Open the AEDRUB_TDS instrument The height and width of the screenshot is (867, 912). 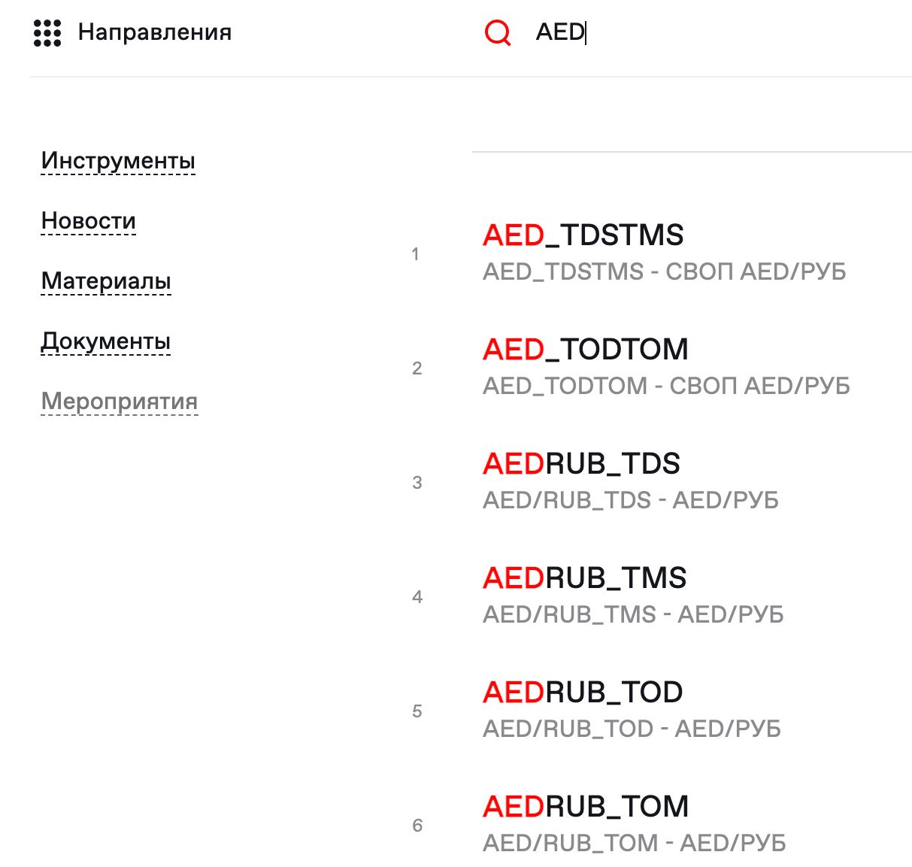pyautogui.click(x=581, y=464)
